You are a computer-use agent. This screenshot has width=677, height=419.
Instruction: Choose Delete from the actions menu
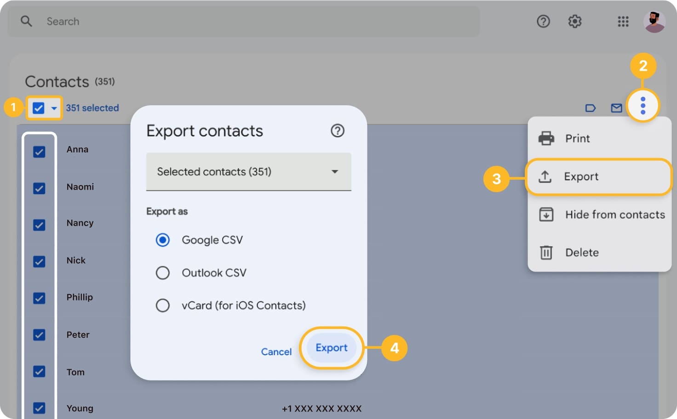[x=581, y=252]
